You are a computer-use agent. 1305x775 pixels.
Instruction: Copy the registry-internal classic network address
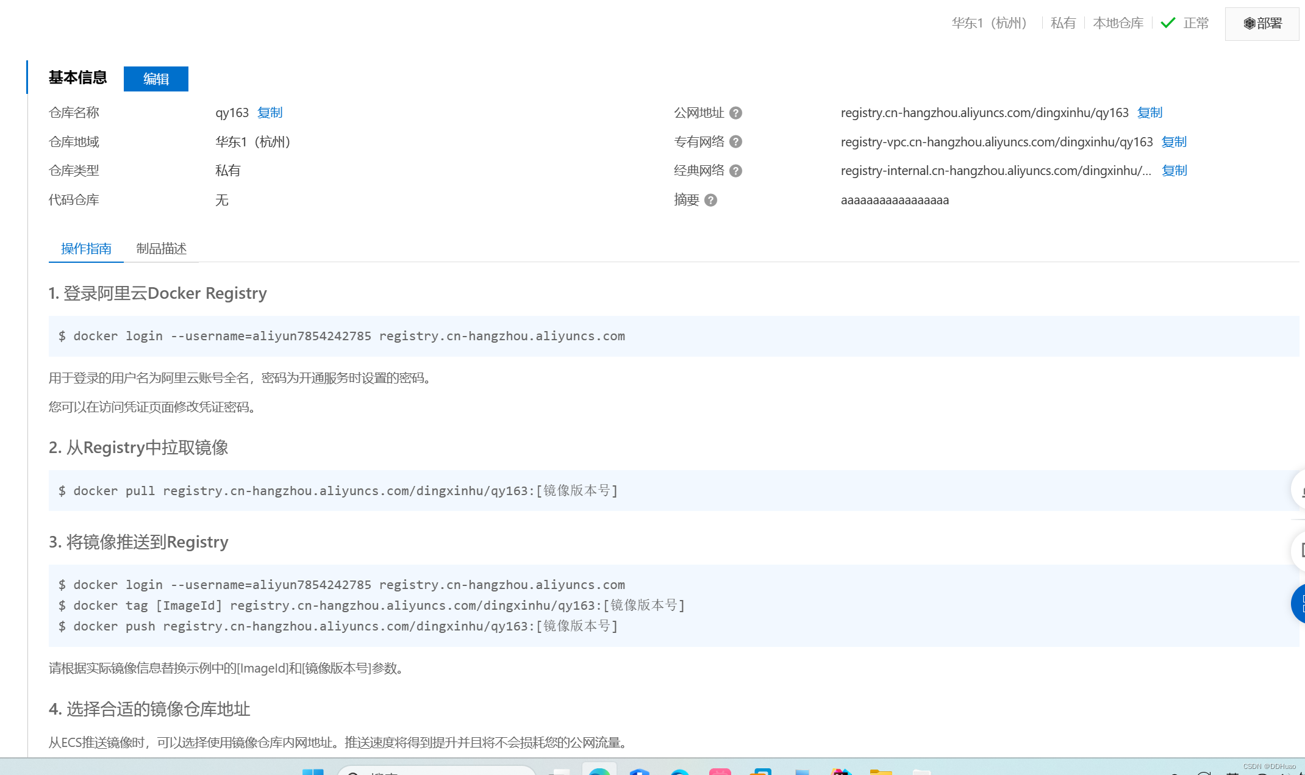[1174, 171]
